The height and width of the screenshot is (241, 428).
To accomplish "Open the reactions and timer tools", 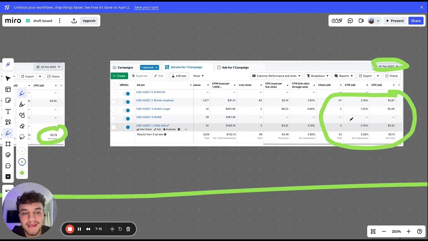I will (x=337, y=21).
